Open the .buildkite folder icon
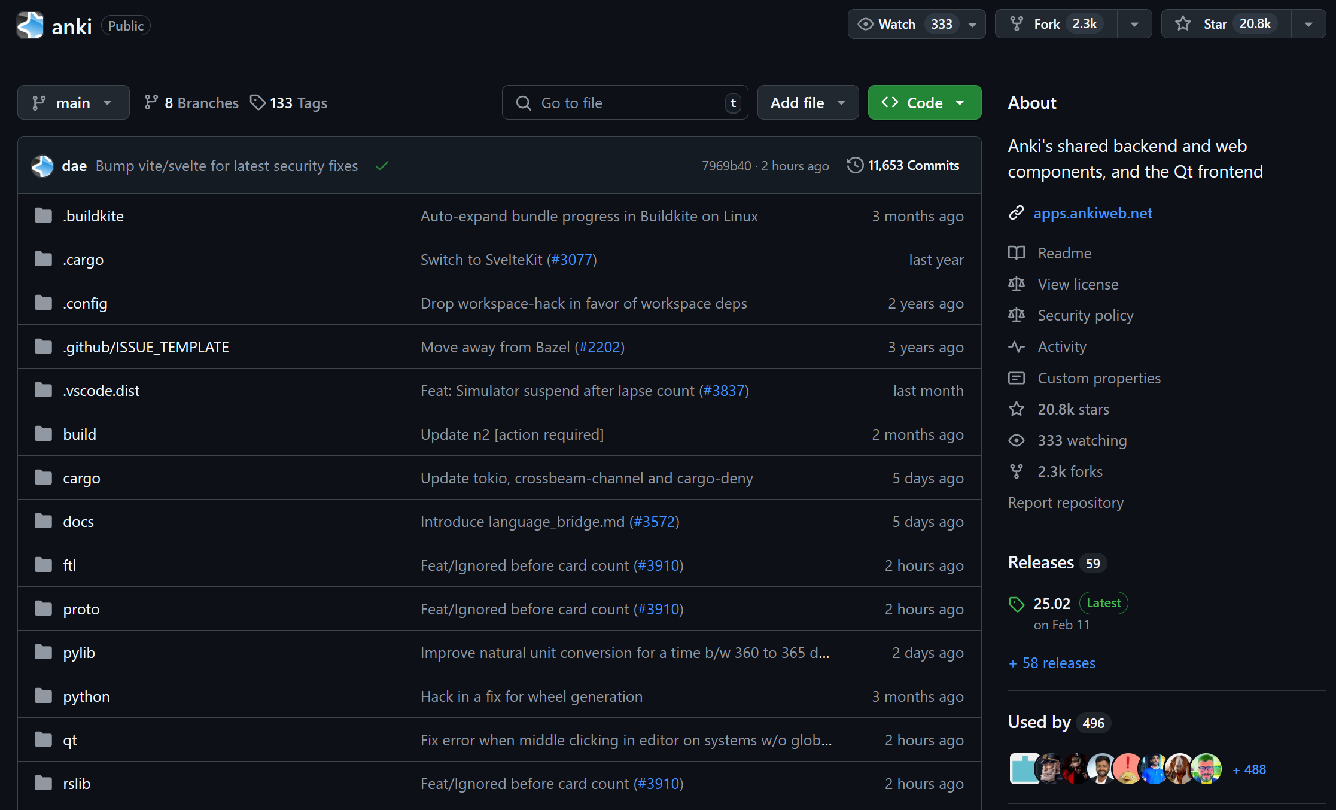 [x=43, y=215]
